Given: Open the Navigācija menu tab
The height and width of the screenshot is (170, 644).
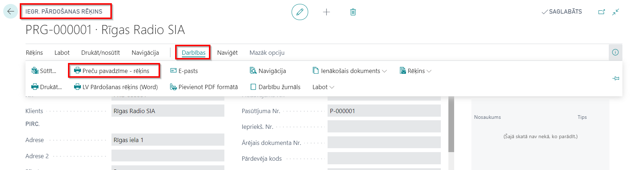Looking at the screenshot, I should [x=145, y=53].
